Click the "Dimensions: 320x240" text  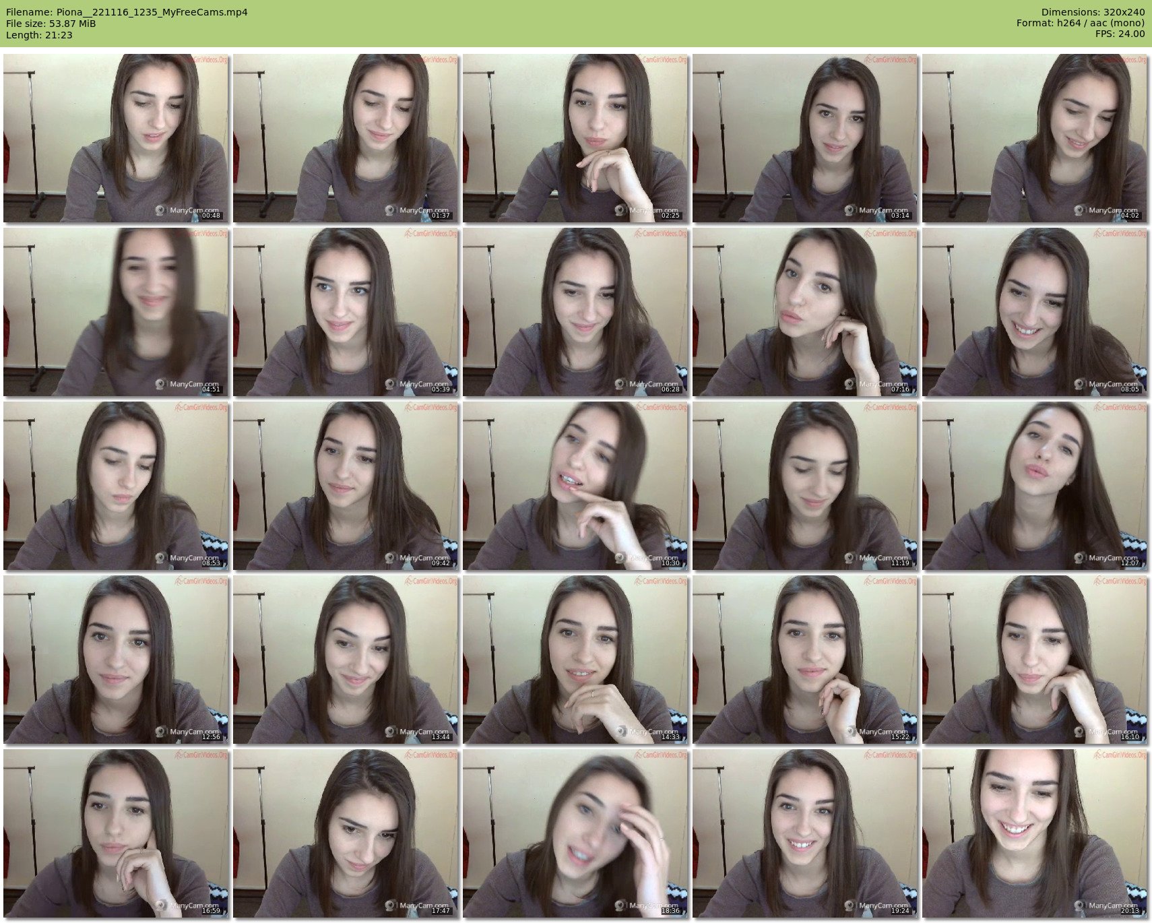(x=1093, y=12)
